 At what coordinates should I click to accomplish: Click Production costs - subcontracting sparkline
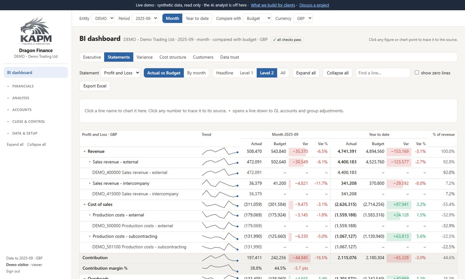220,236
